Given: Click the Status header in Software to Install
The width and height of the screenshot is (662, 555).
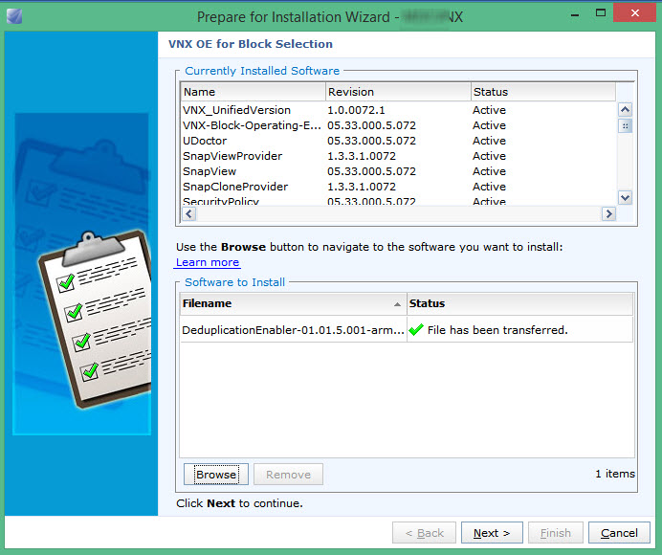Looking at the screenshot, I should [520, 303].
